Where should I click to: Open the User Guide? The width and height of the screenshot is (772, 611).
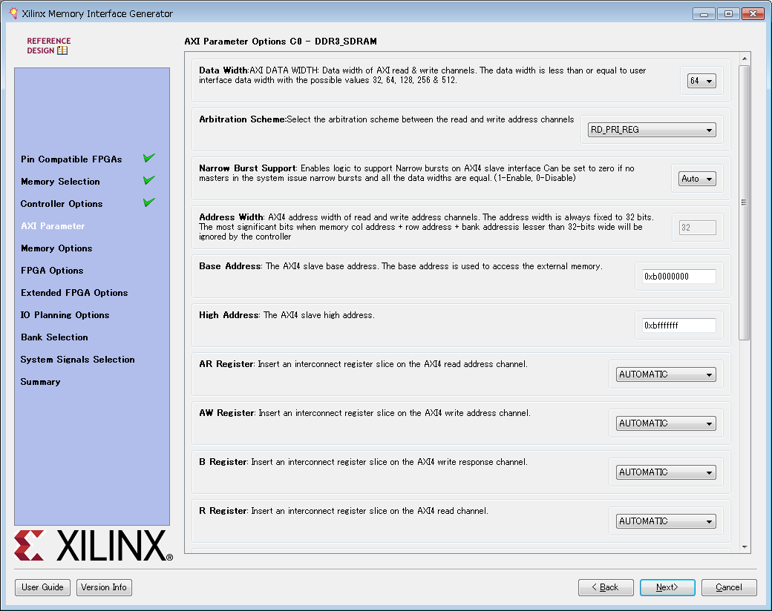(x=42, y=587)
